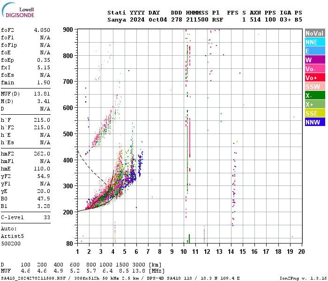Choose the X+ light green legend swatch

coord(314,104)
